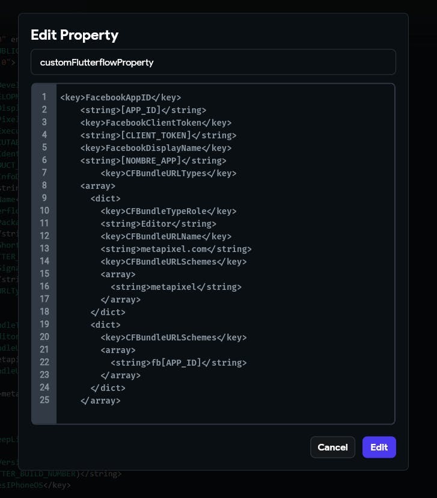Click the fb[APP_ID] string line
This screenshot has width=437, height=498.
click(179, 363)
